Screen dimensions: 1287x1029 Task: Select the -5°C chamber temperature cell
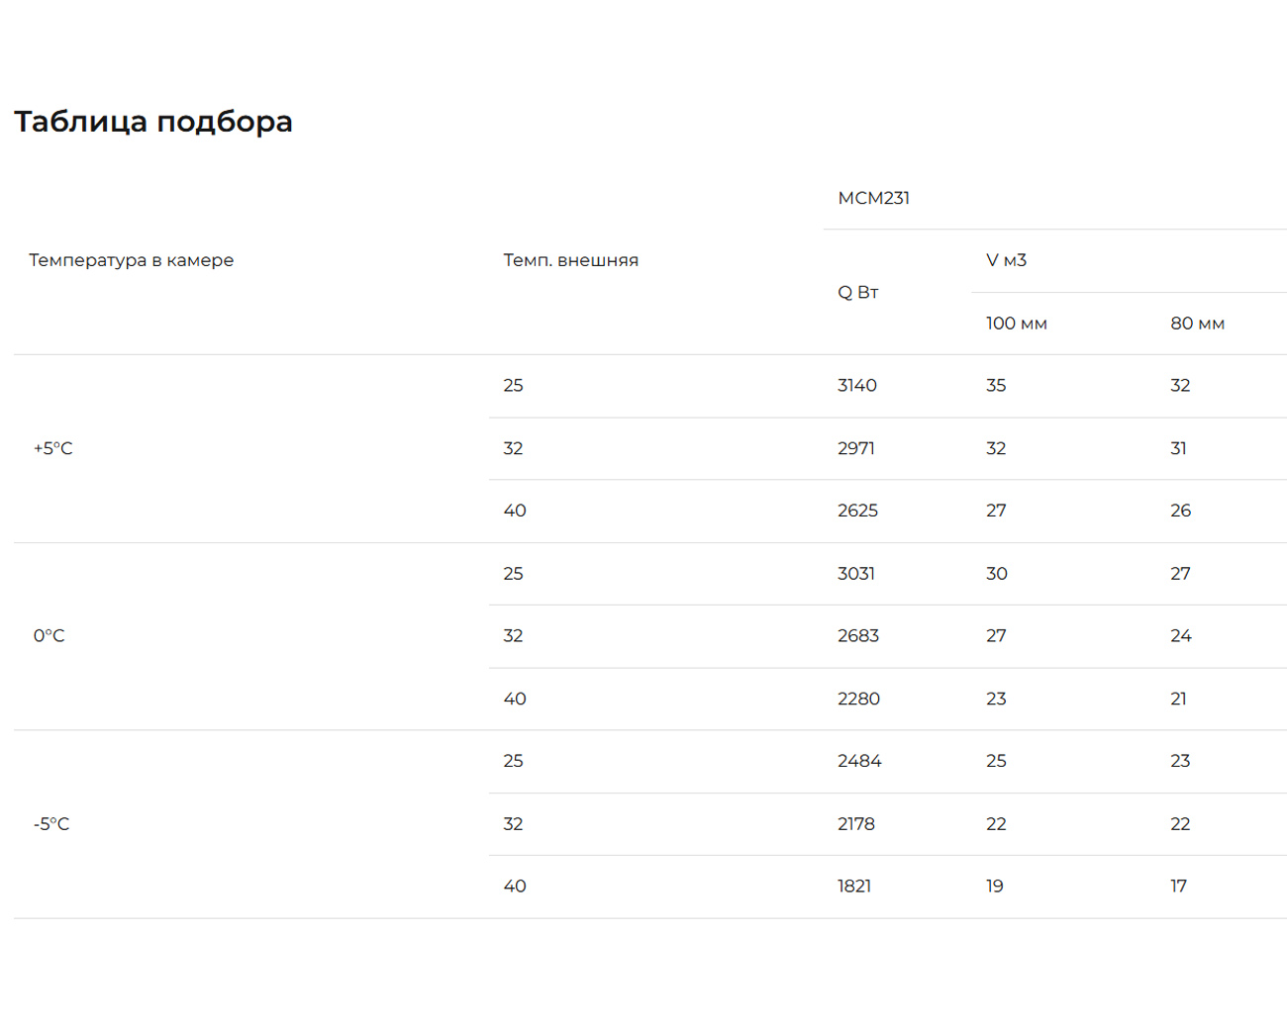click(x=51, y=823)
